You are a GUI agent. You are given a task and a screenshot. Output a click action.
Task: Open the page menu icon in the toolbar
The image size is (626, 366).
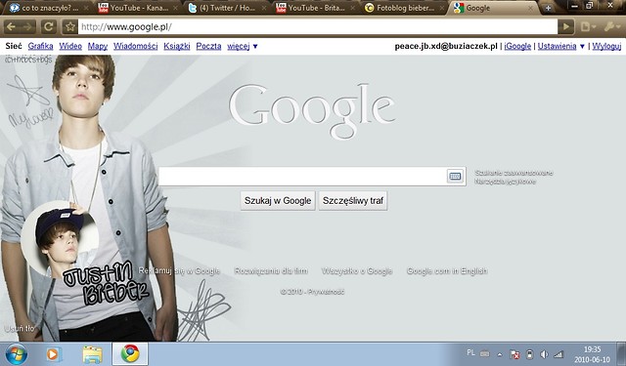[x=588, y=26]
